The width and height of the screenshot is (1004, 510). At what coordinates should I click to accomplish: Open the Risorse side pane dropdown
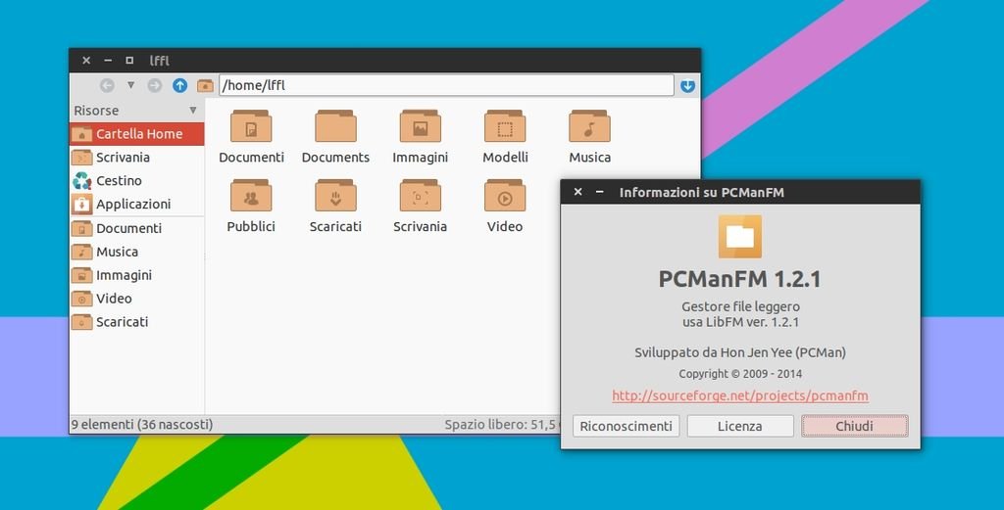coord(193,111)
